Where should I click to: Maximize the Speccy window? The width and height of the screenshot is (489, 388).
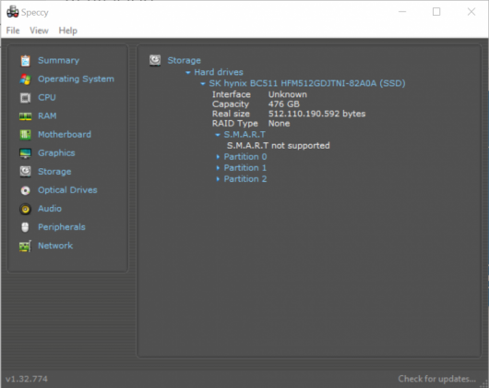436,12
